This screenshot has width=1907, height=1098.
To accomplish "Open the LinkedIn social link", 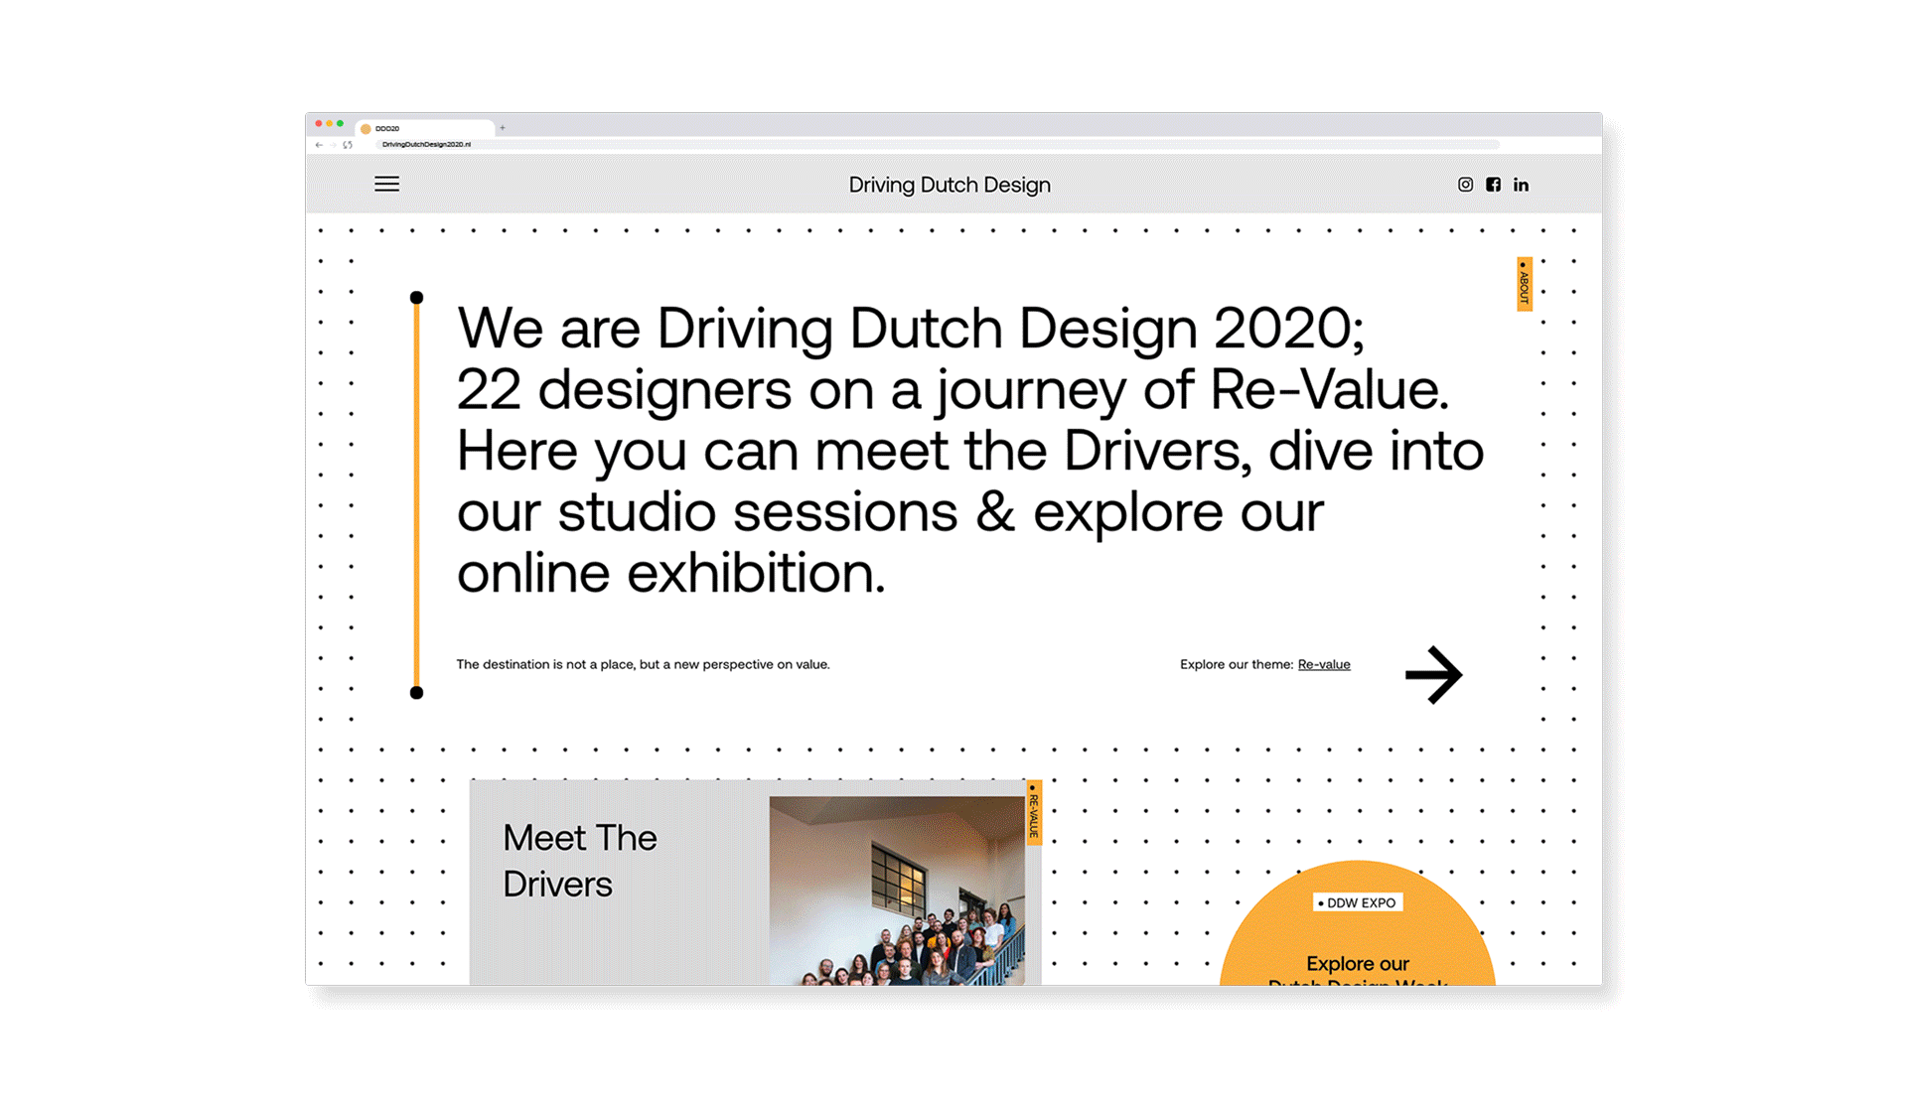I will [1521, 185].
